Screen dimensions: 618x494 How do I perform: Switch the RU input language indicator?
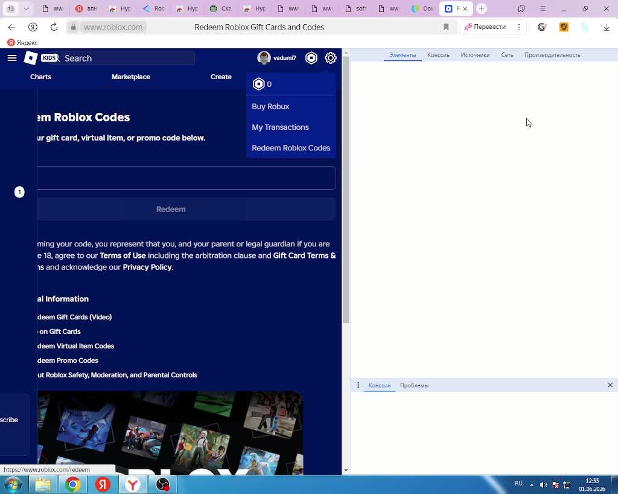pyautogui.click(x=518, y=483)
